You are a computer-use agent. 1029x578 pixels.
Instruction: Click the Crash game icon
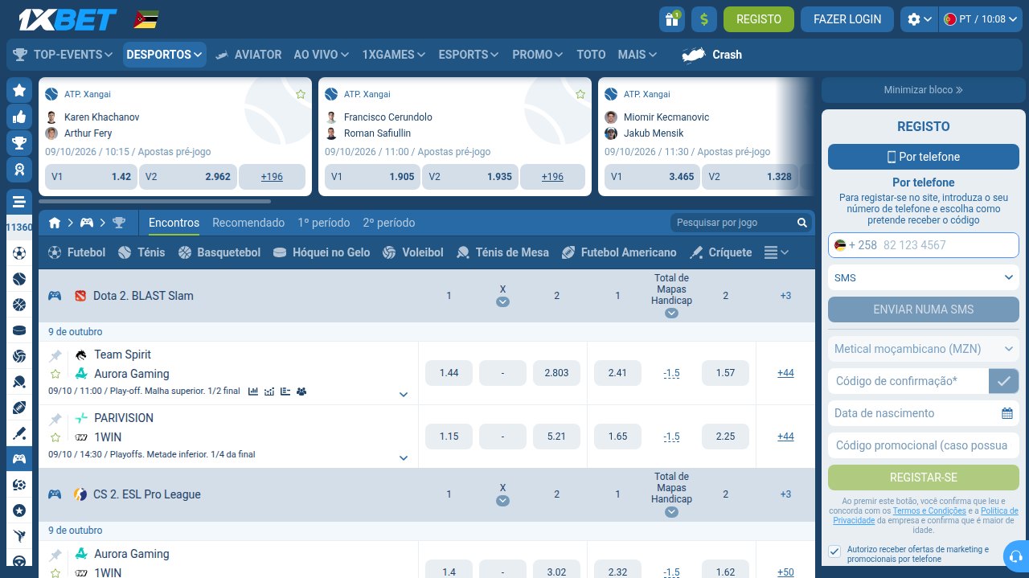pyautogui.click(x=694, y=55)
